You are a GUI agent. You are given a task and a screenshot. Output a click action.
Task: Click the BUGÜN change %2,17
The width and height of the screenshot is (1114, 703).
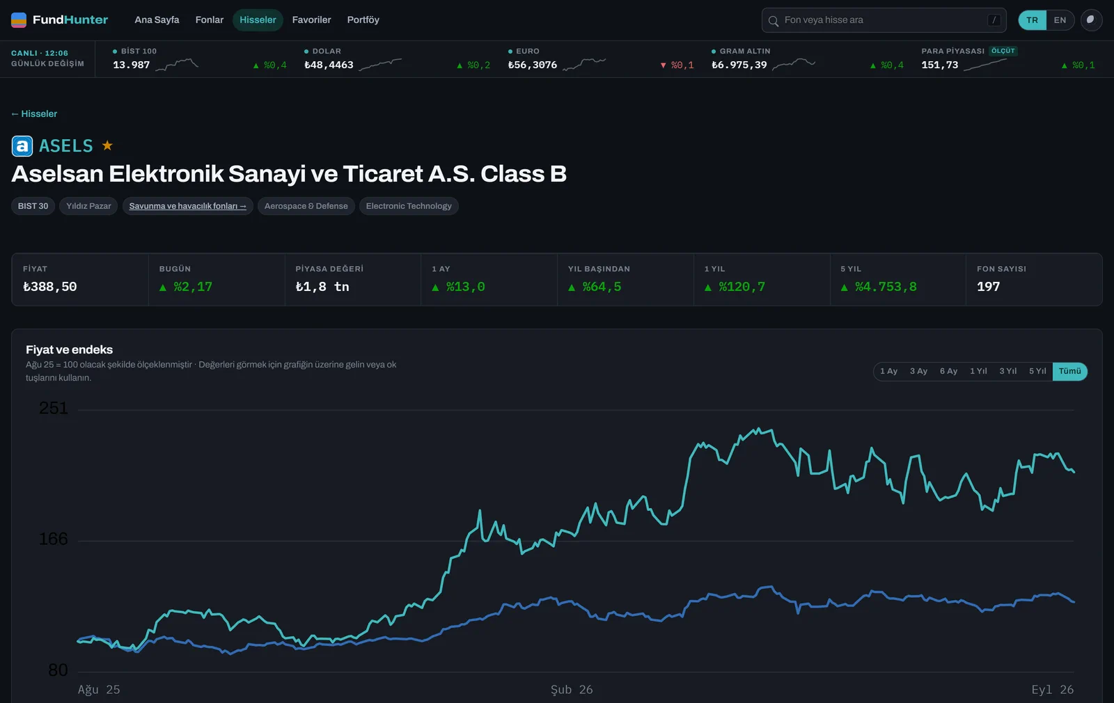click(x=186, y=287)
